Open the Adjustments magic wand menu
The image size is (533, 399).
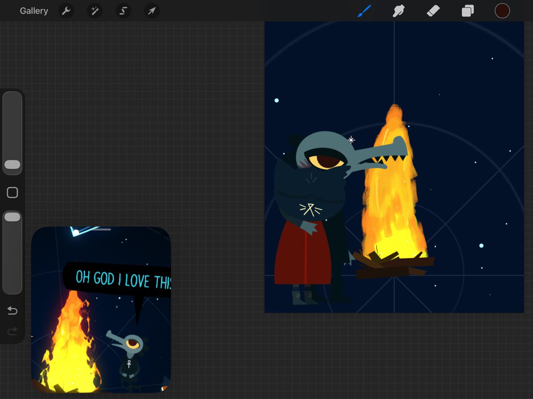pyautogui.click(x=94, y=11)
